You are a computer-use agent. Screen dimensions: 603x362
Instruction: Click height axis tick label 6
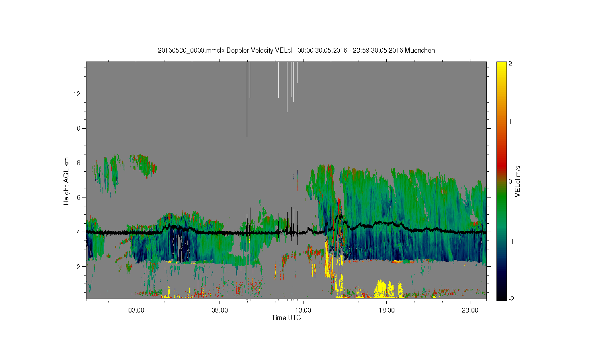click(79, 197)
